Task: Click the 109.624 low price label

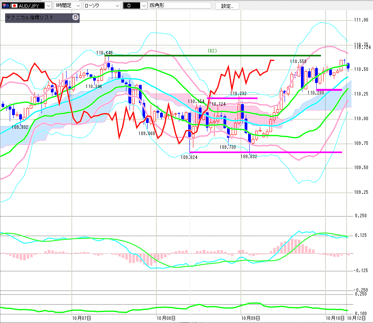Action: point(189,157)
